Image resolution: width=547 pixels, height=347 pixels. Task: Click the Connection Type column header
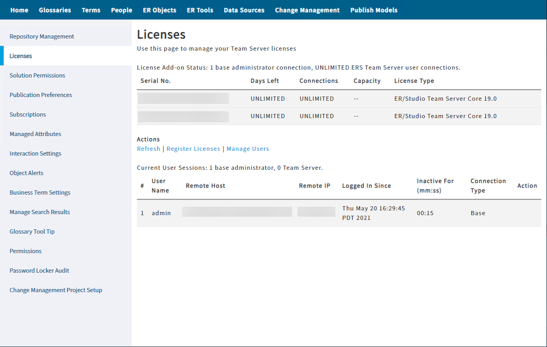[x=488, y=186]
